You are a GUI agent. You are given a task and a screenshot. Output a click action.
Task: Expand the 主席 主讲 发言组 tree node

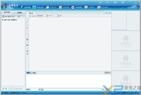coord(3,20)
